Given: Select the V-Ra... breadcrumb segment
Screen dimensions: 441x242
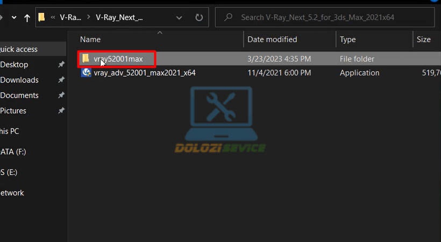Looking at the screenshot, I should coord(70,17).
